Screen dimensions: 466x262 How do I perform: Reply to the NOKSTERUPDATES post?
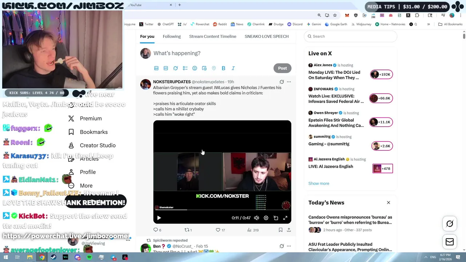point(157,230)
